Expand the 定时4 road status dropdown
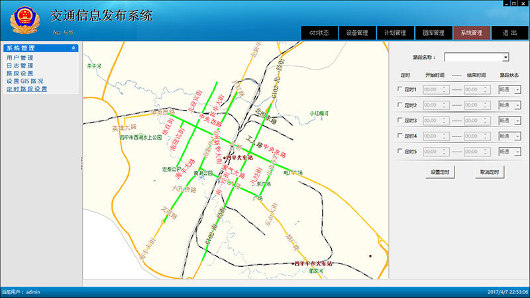This screenshot has height=298, width=530. [518, 136]
